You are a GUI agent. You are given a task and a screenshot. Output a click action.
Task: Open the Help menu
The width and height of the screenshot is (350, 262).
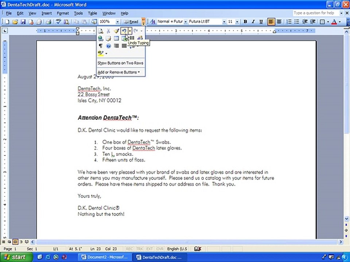point(124,13)
